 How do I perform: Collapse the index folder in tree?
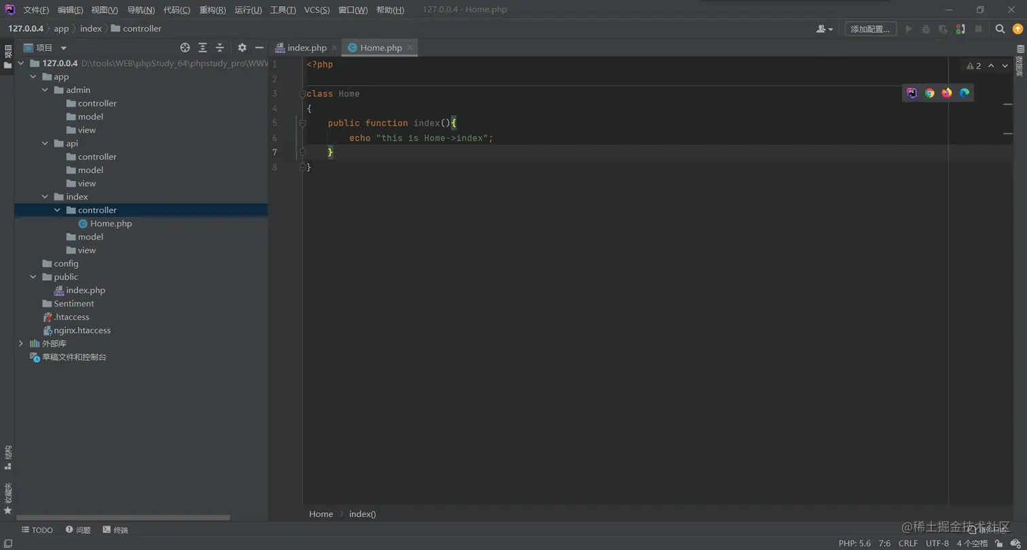point(46,197)
